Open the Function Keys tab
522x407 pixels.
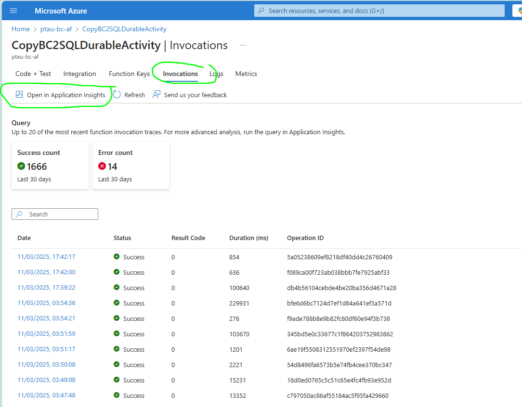tap(129, 74)
